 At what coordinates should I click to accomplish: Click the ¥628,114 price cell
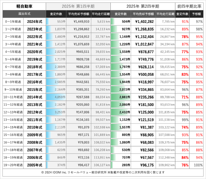(x=143, y=67)
